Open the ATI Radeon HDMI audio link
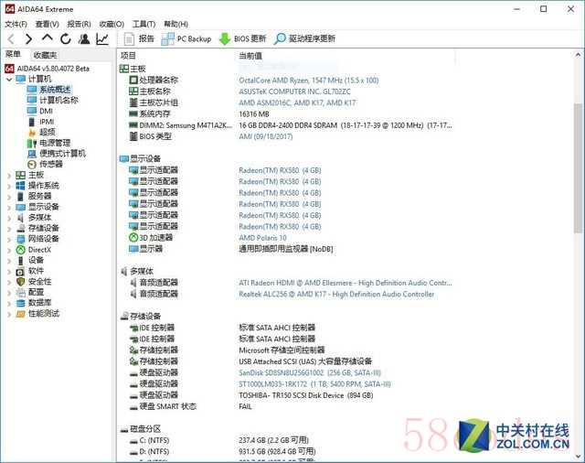 [346, 283]
